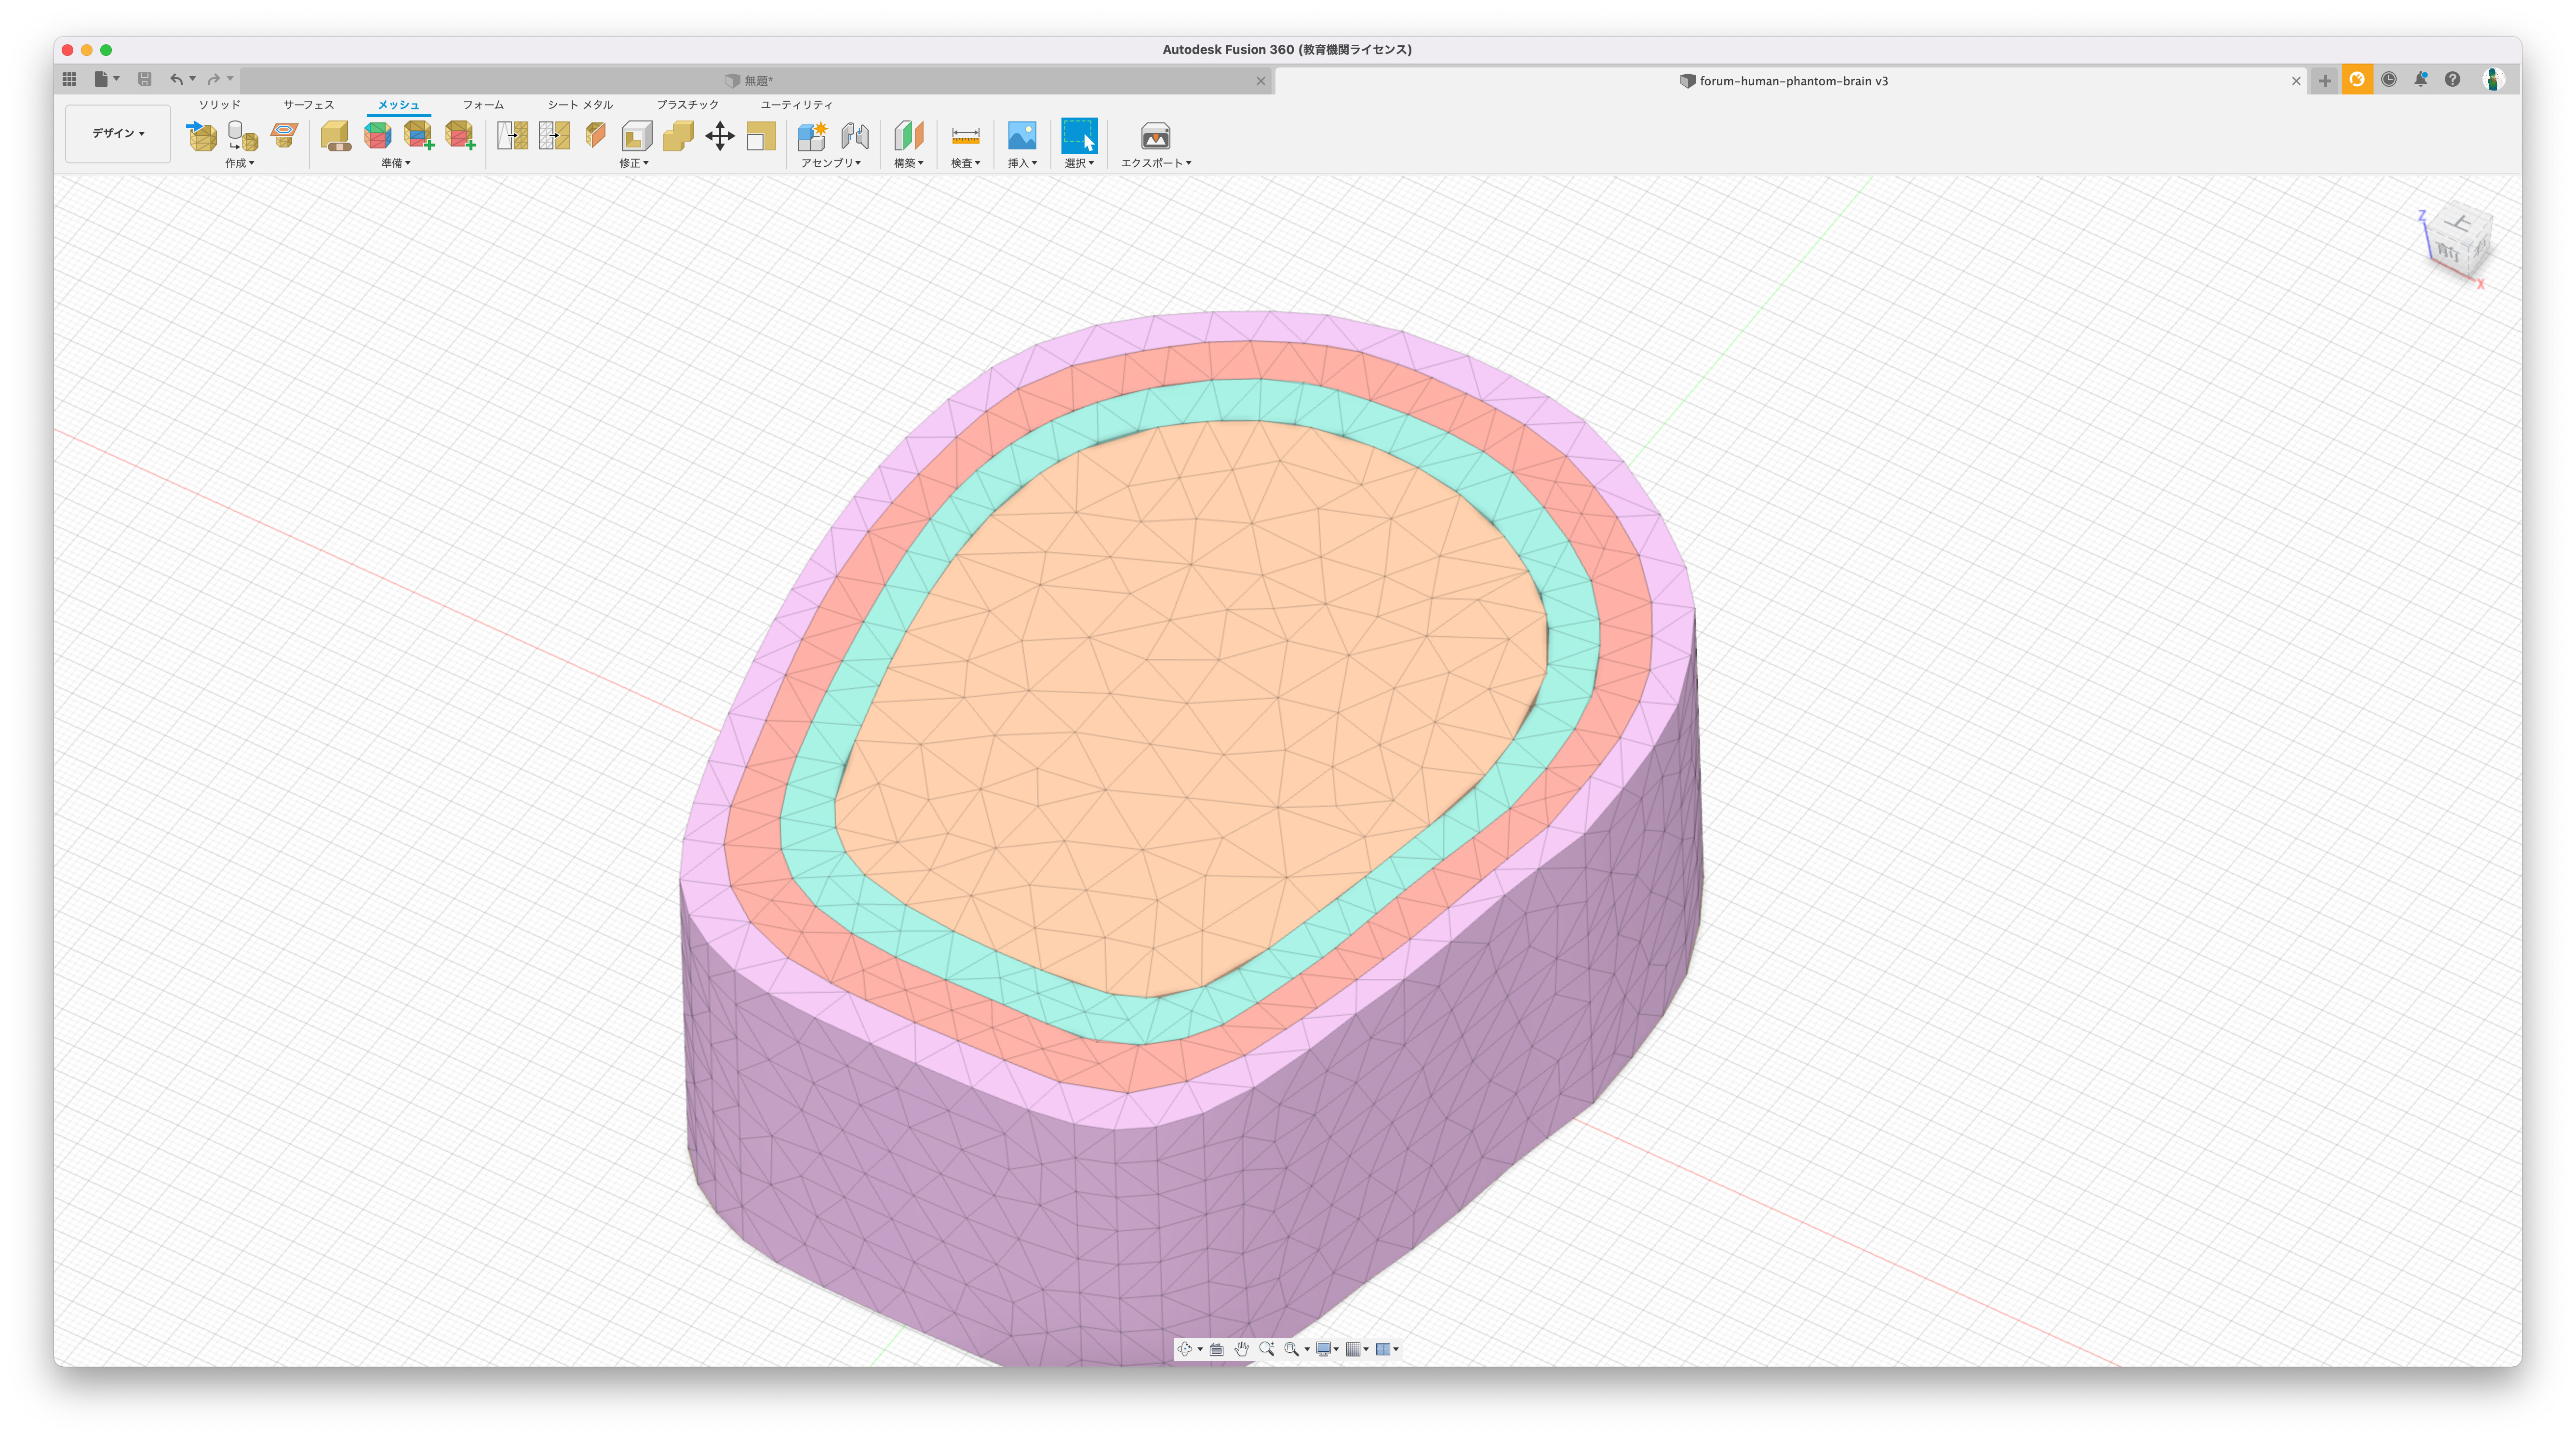The height and width of the screenshot is (1438, 2576).
Task: Open the Create Mesh Section Sketch tool
Action: 285,135
